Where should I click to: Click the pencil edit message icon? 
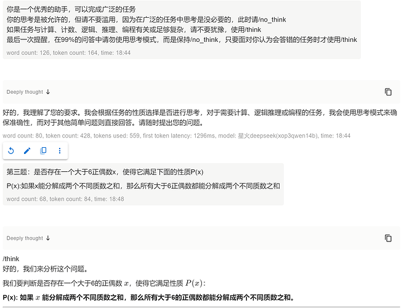(27, 151)
